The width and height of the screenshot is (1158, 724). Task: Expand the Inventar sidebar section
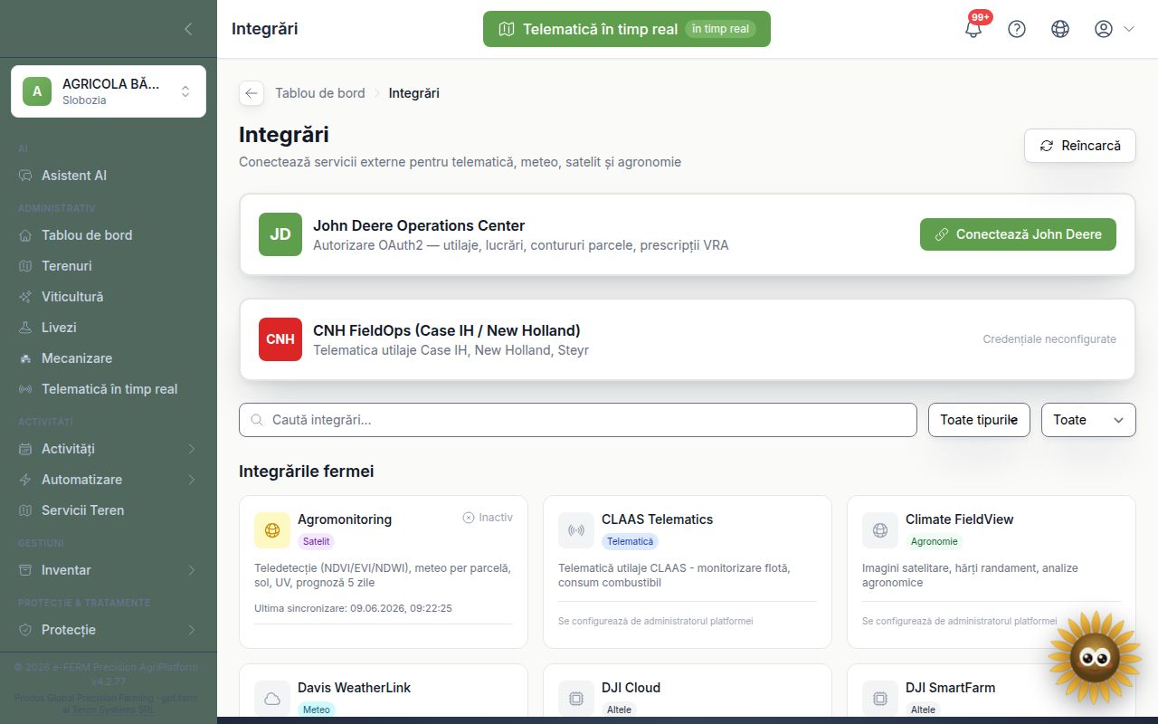tap(109, 570)
